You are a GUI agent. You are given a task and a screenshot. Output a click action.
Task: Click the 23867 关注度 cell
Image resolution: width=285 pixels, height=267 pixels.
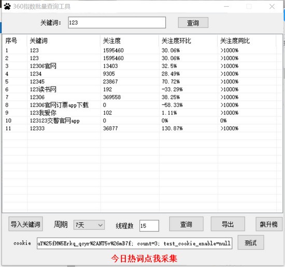[110, 82]
